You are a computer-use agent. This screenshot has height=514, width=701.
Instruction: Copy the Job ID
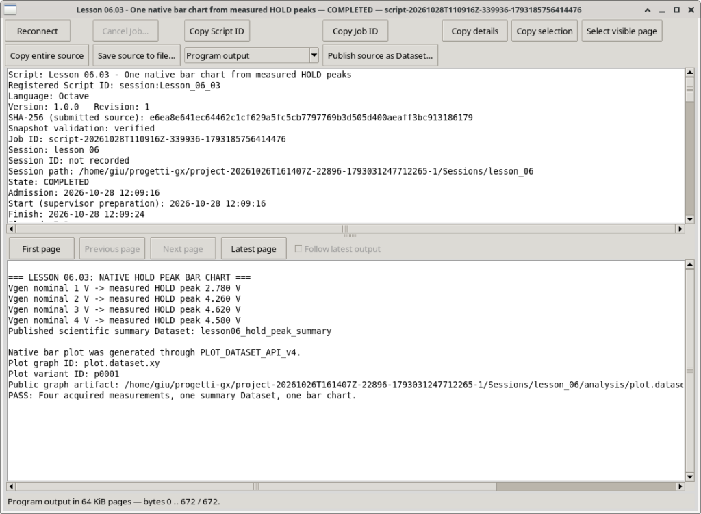[x=355, y=31]
